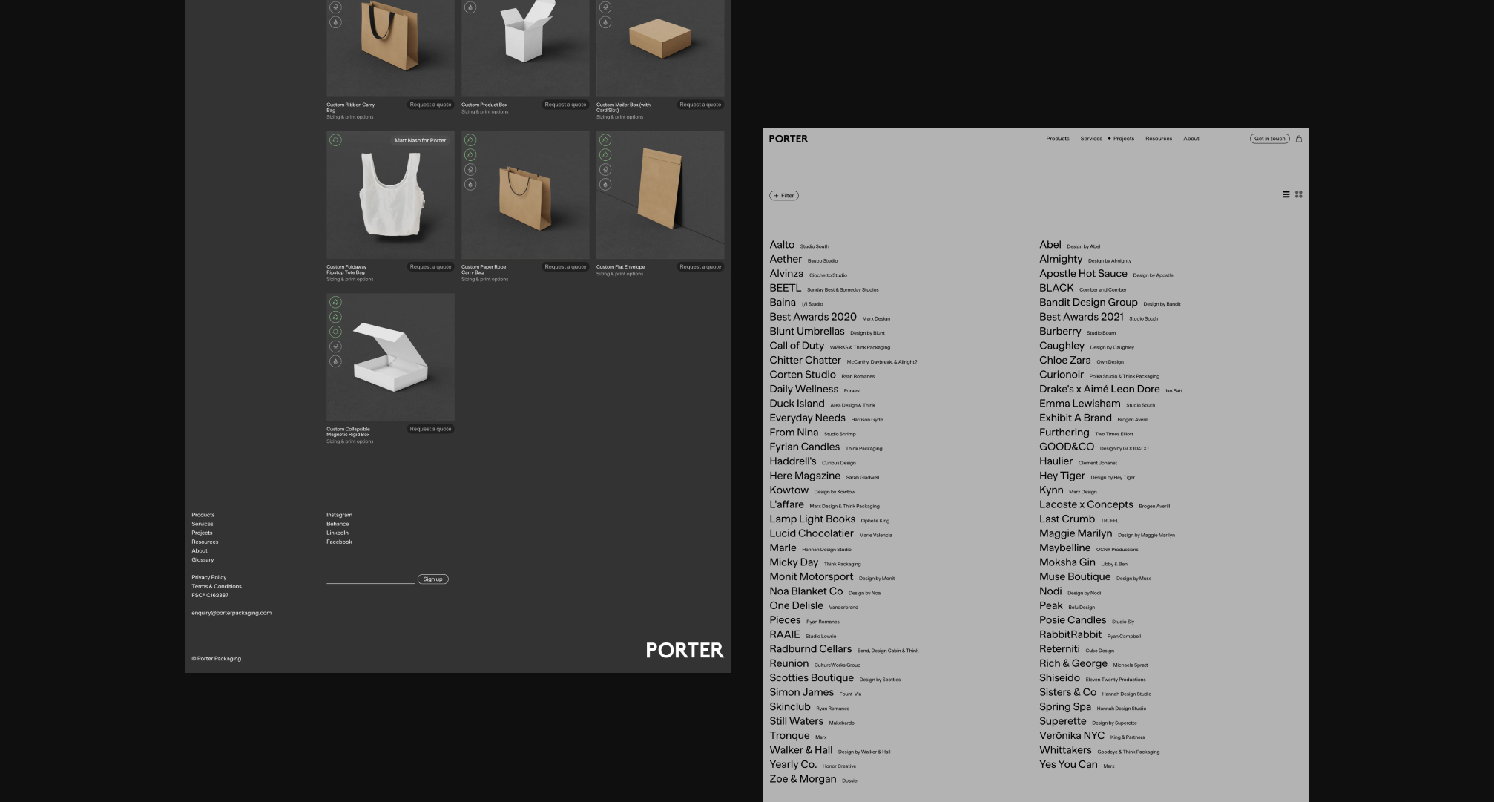Viewport: 1494px width, 802px height.
Task: Click the recycle badge on Custom Paper Rope Carry Bag
Action: (470, 138)
